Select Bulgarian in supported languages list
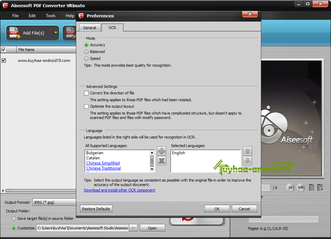Image resolution: width=331 pixels, height=239 pixels. 95,153
